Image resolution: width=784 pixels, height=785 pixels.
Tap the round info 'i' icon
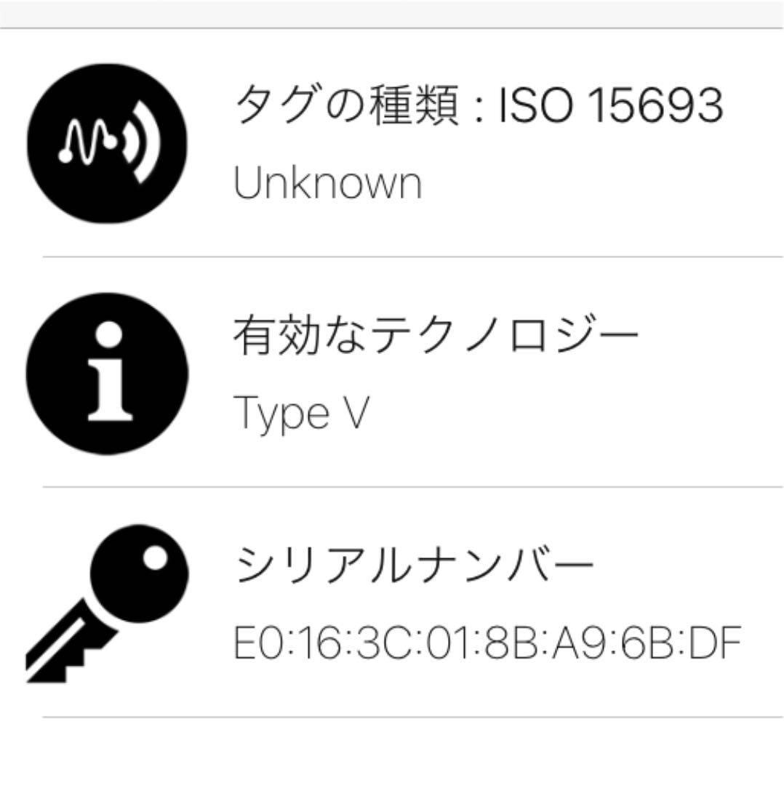tap(107, 374)
